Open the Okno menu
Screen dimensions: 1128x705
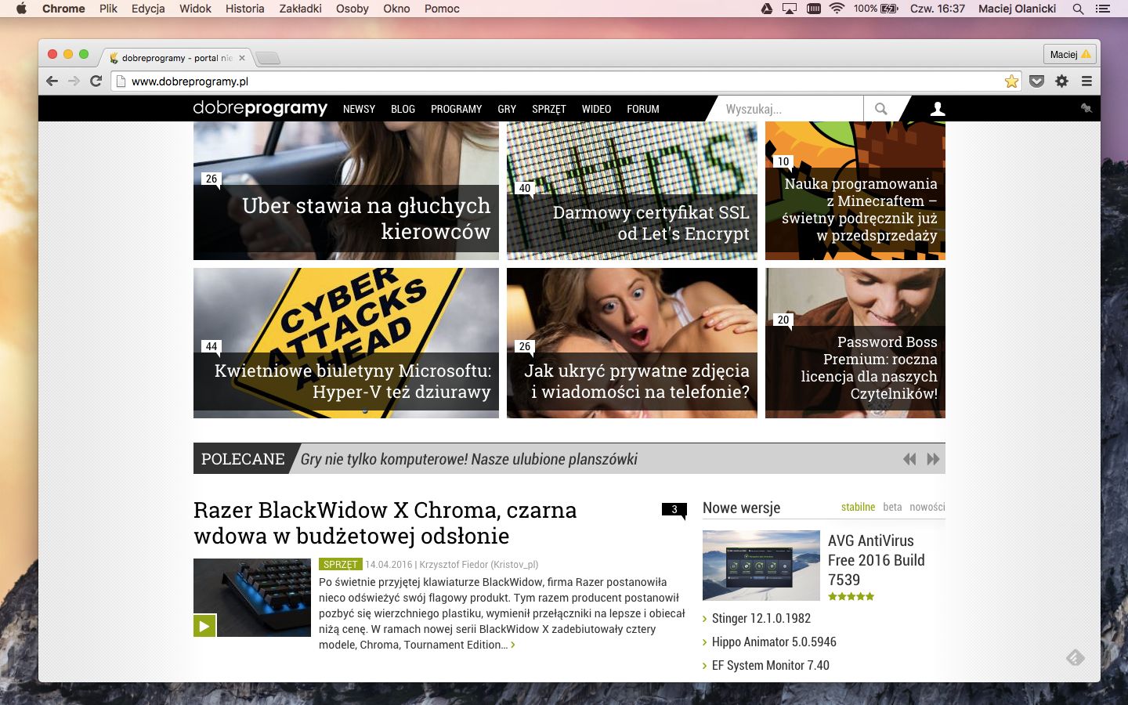pos(396,9)
